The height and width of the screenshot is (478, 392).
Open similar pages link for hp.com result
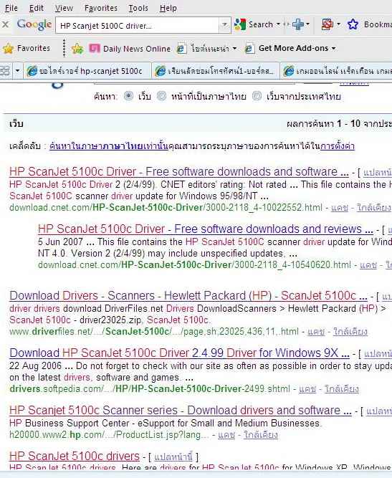tap(261, 435)
